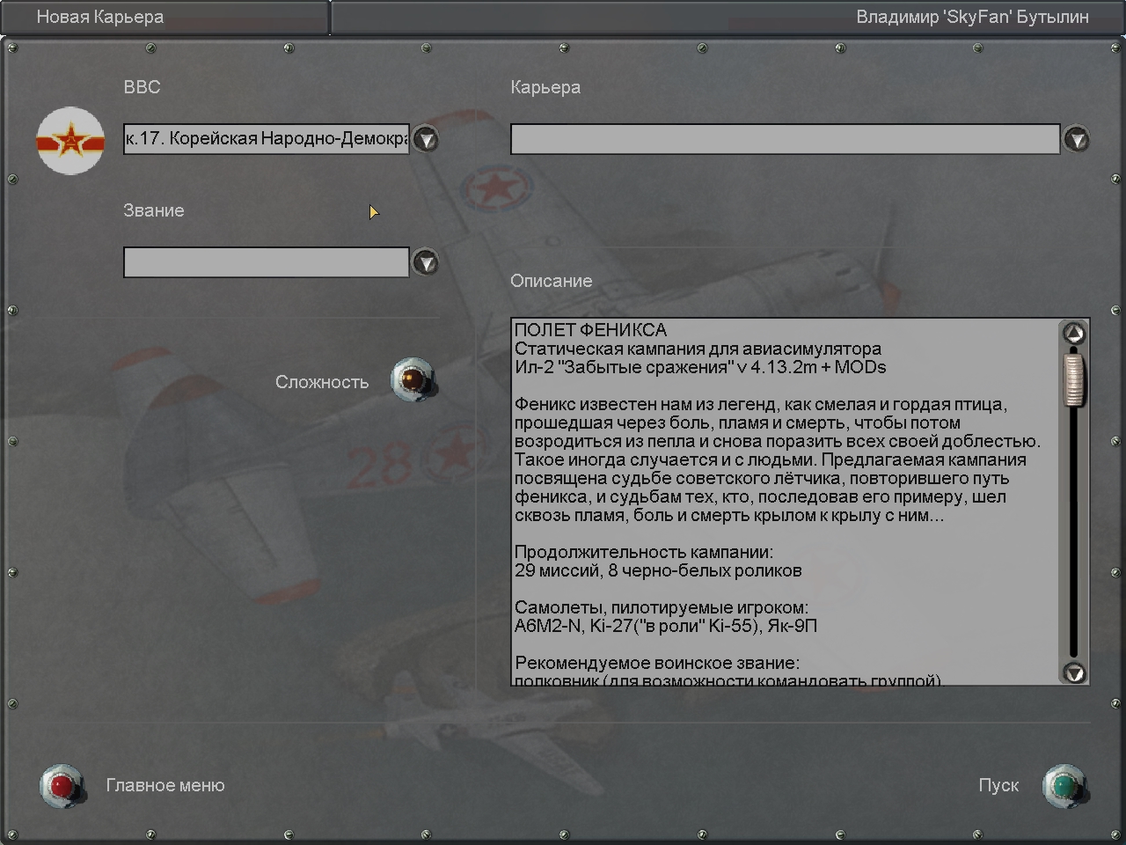Click the green Пуск start button

(1064, 785)
